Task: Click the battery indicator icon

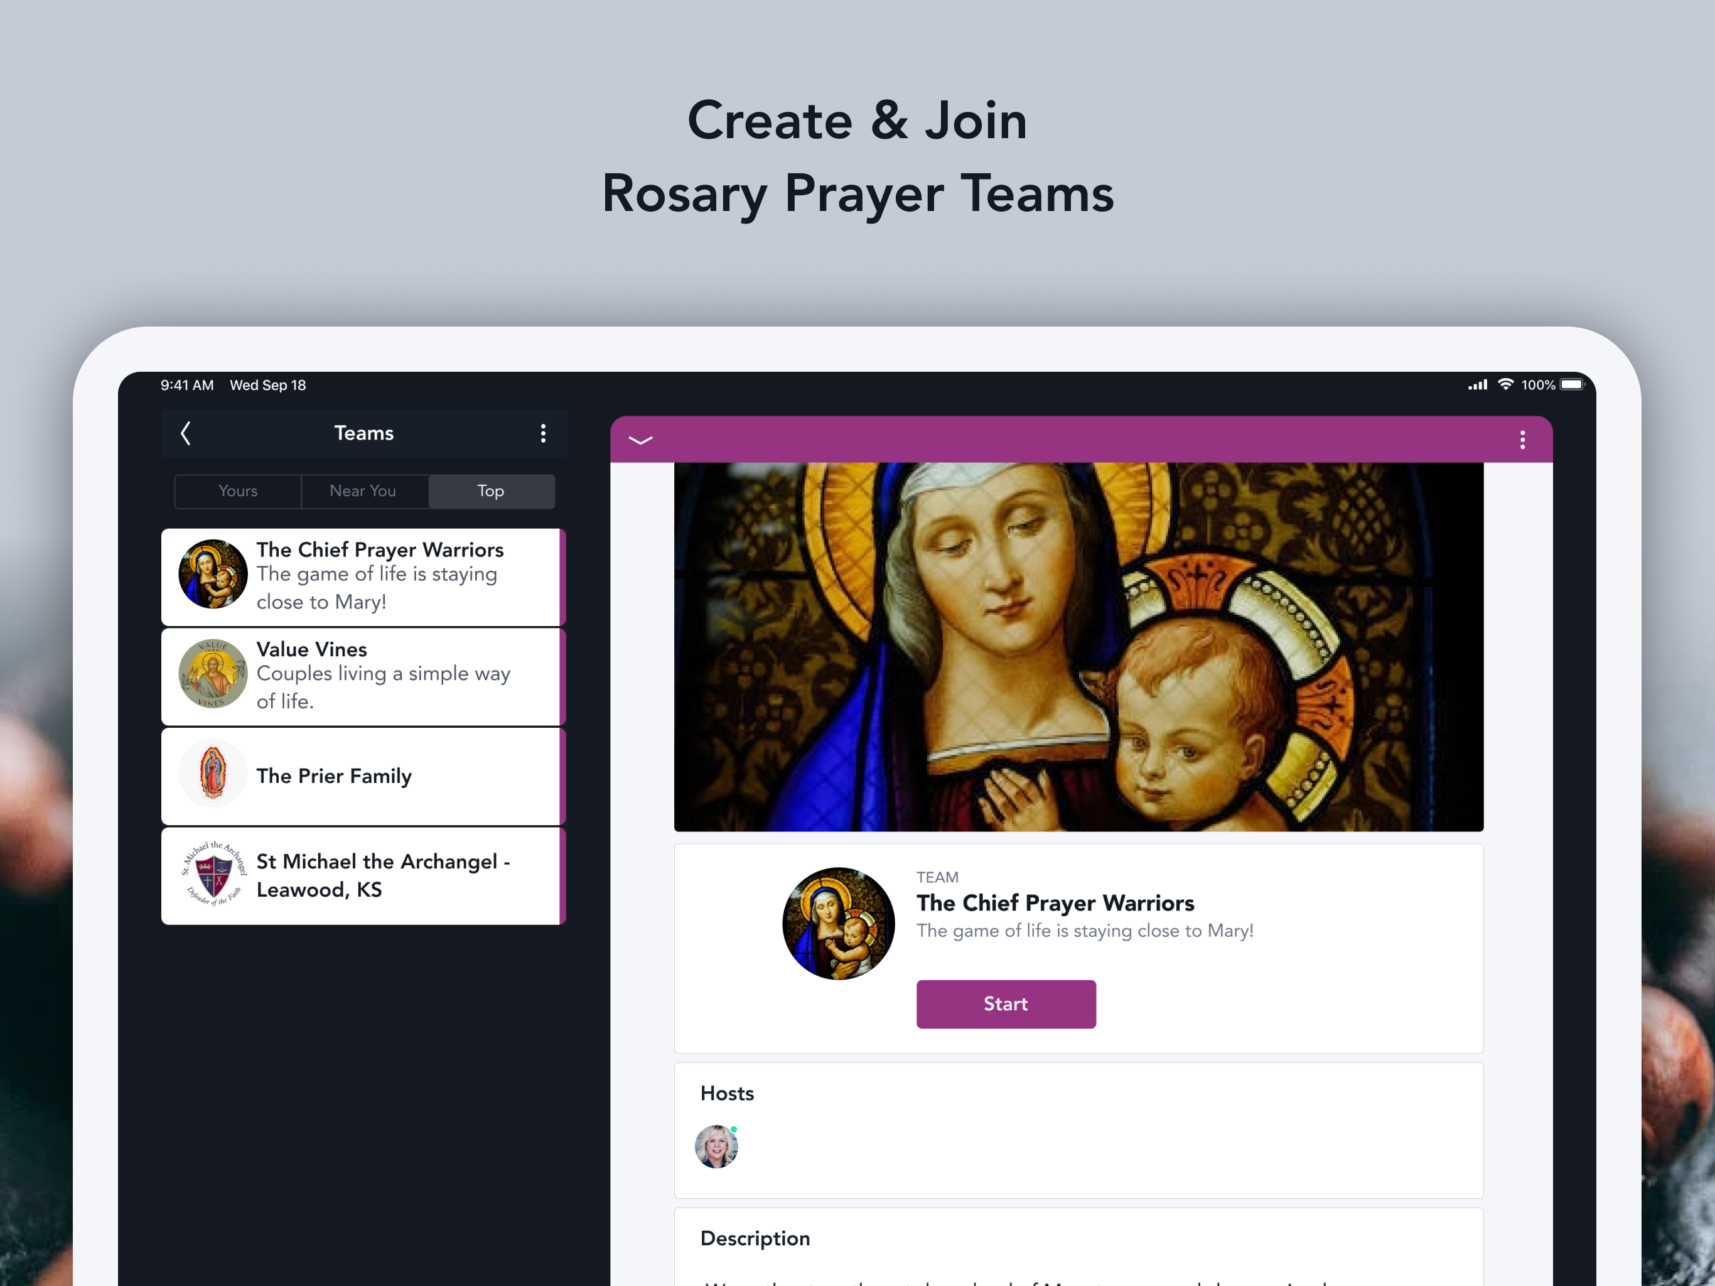Action: click(x=1573, y=384)
